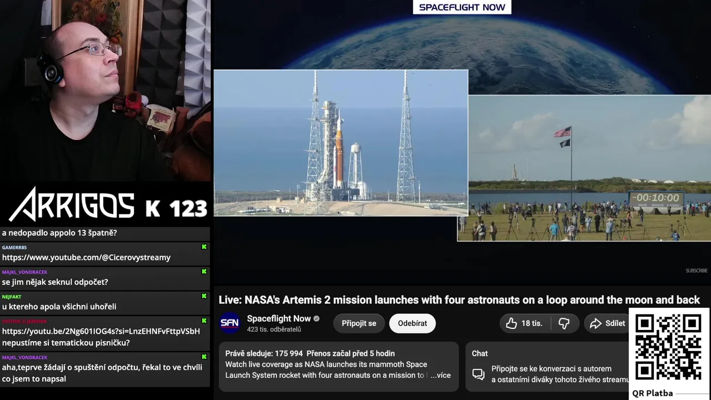Like the video with thumbs up
711x400 pixels.
(x=525, y=323)
